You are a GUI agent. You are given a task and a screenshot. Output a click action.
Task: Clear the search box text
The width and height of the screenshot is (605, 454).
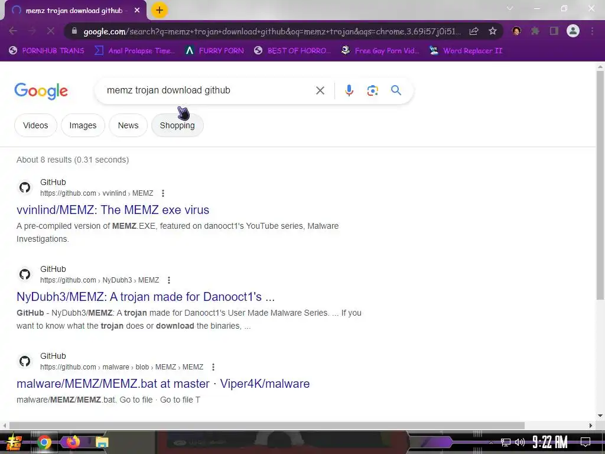tap(320, 90)
